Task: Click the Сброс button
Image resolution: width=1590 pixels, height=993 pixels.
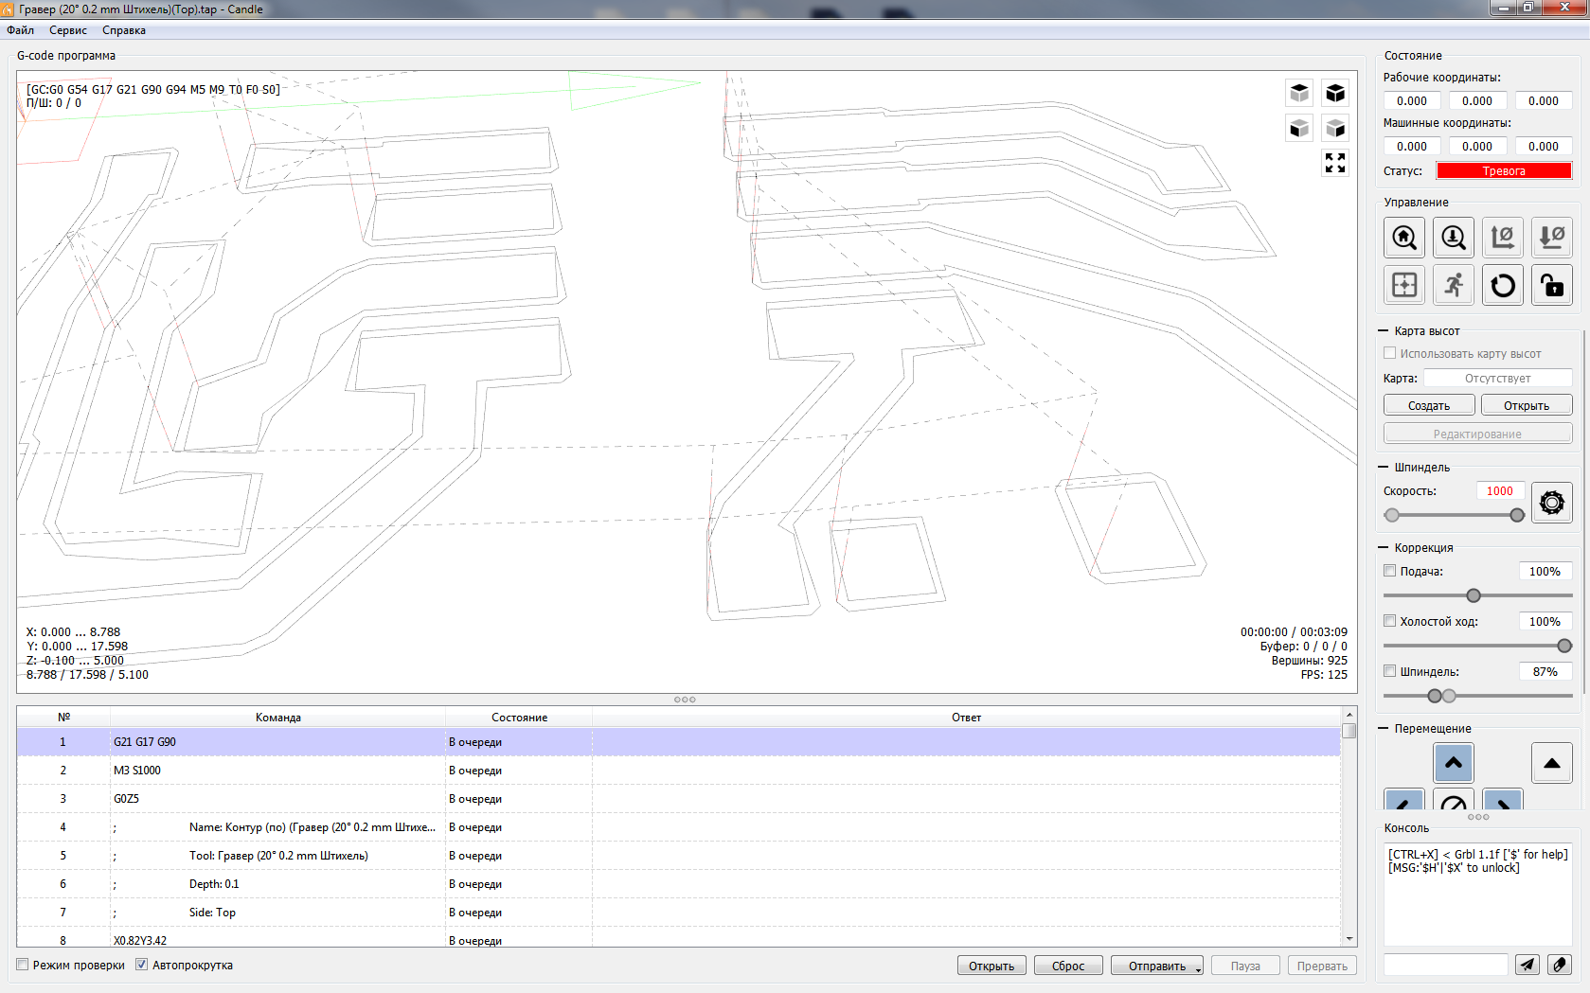Action: pyautogui.click(x=1068, y=966)
